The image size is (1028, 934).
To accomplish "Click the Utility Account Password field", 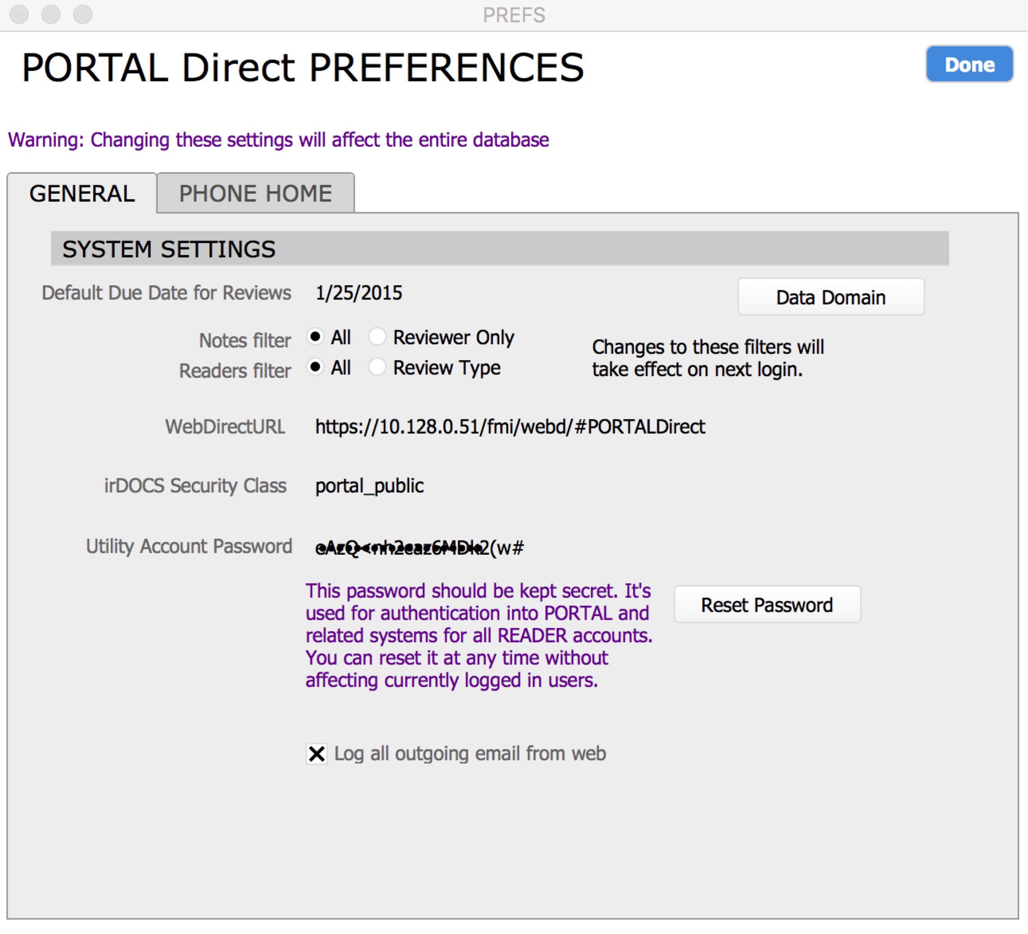I will pos(420,547).
